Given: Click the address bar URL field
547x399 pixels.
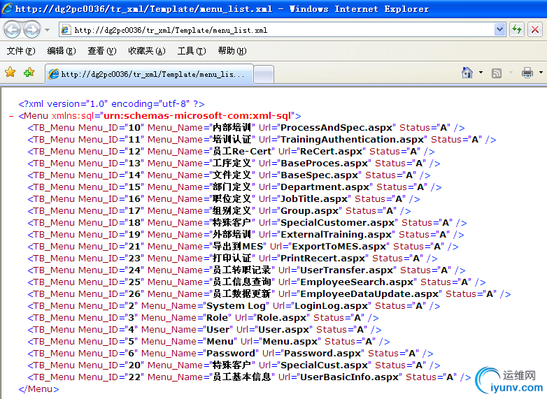Looking at the screenshot, I should tap(277, 30).
